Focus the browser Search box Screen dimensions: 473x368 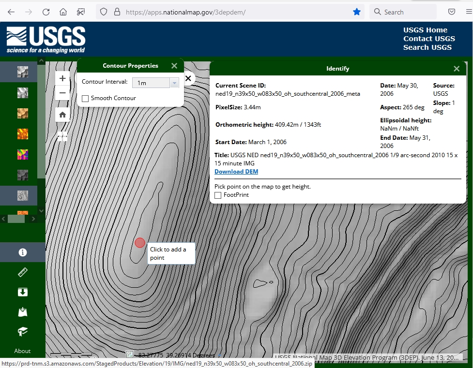pos(403,12)
